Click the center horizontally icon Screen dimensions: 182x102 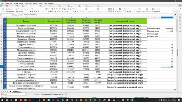coord(63,11)
